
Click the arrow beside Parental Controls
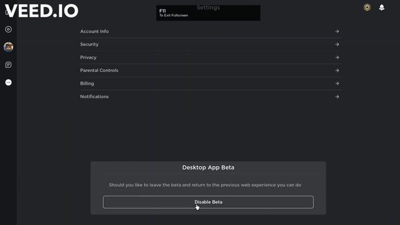(x=337, y=71)
